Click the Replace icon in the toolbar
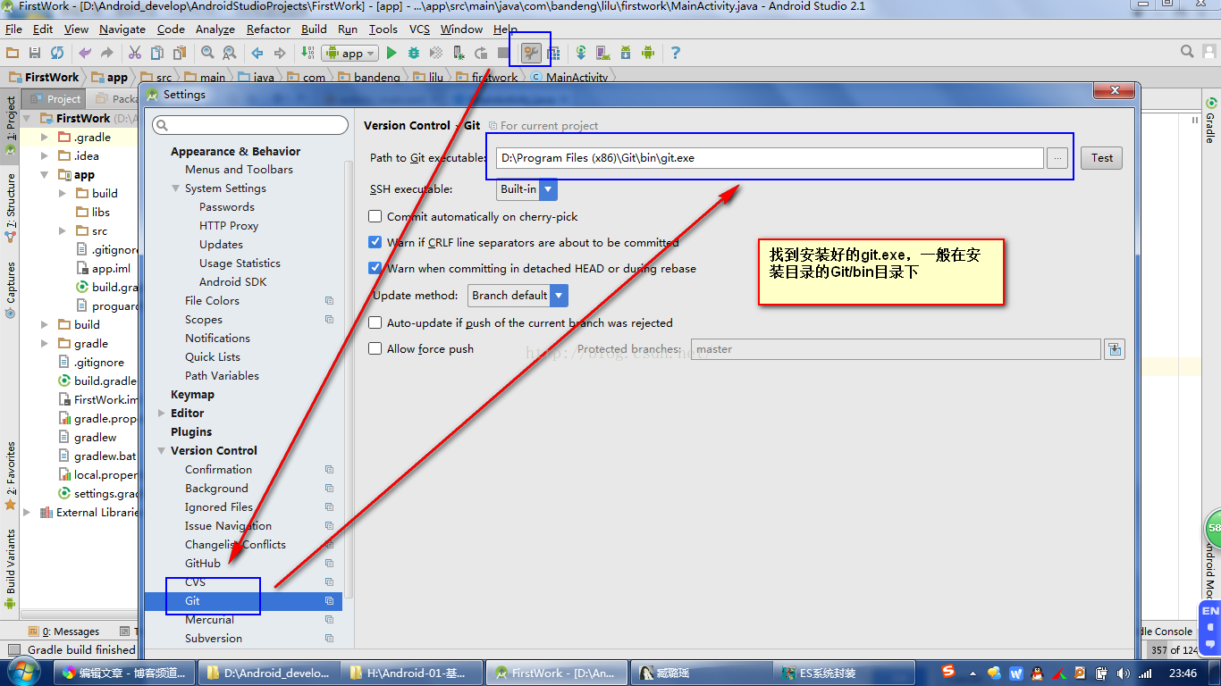This screenshot has height=686, width=1221. coord(230,53)
